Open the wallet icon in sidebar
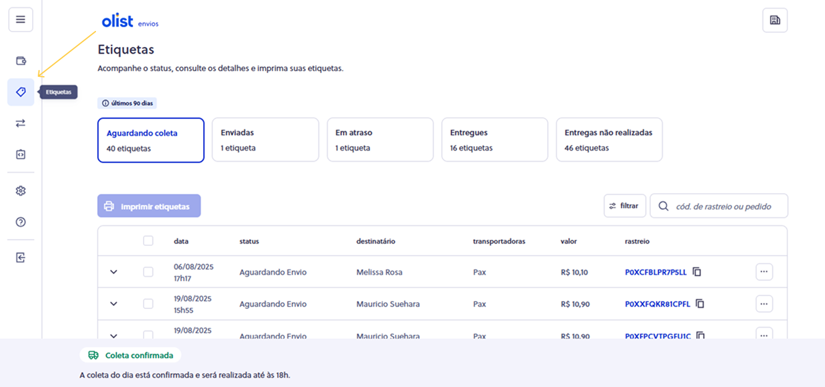This screenshot has height=387, width=825. coord(20,61)
